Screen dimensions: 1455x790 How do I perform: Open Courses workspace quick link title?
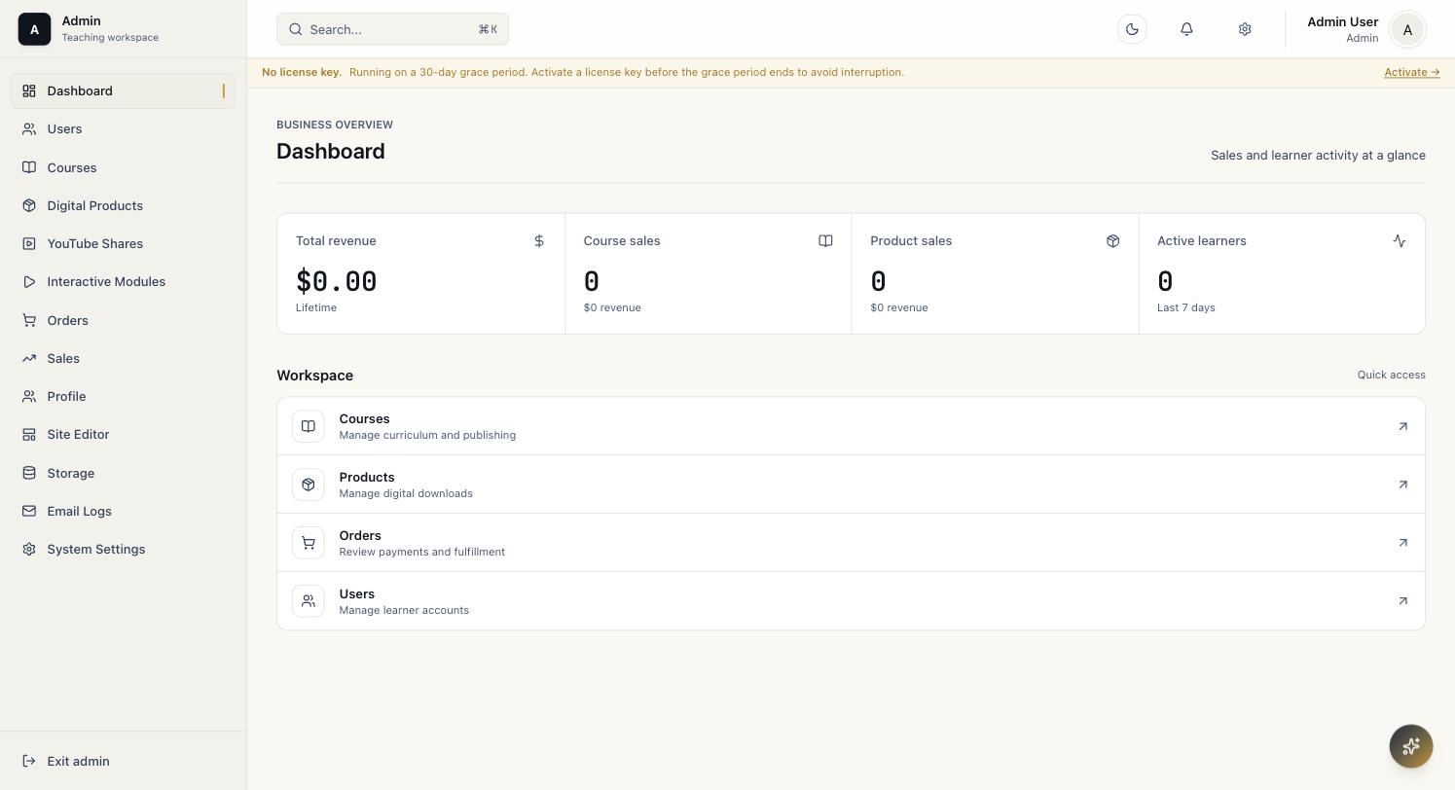pyautogui.click(x=364, y=418)
